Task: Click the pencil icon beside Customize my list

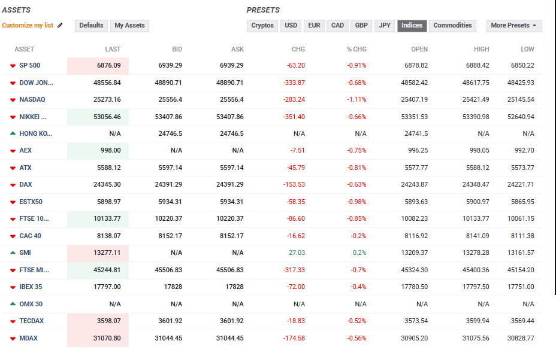Action: point(60,26)
